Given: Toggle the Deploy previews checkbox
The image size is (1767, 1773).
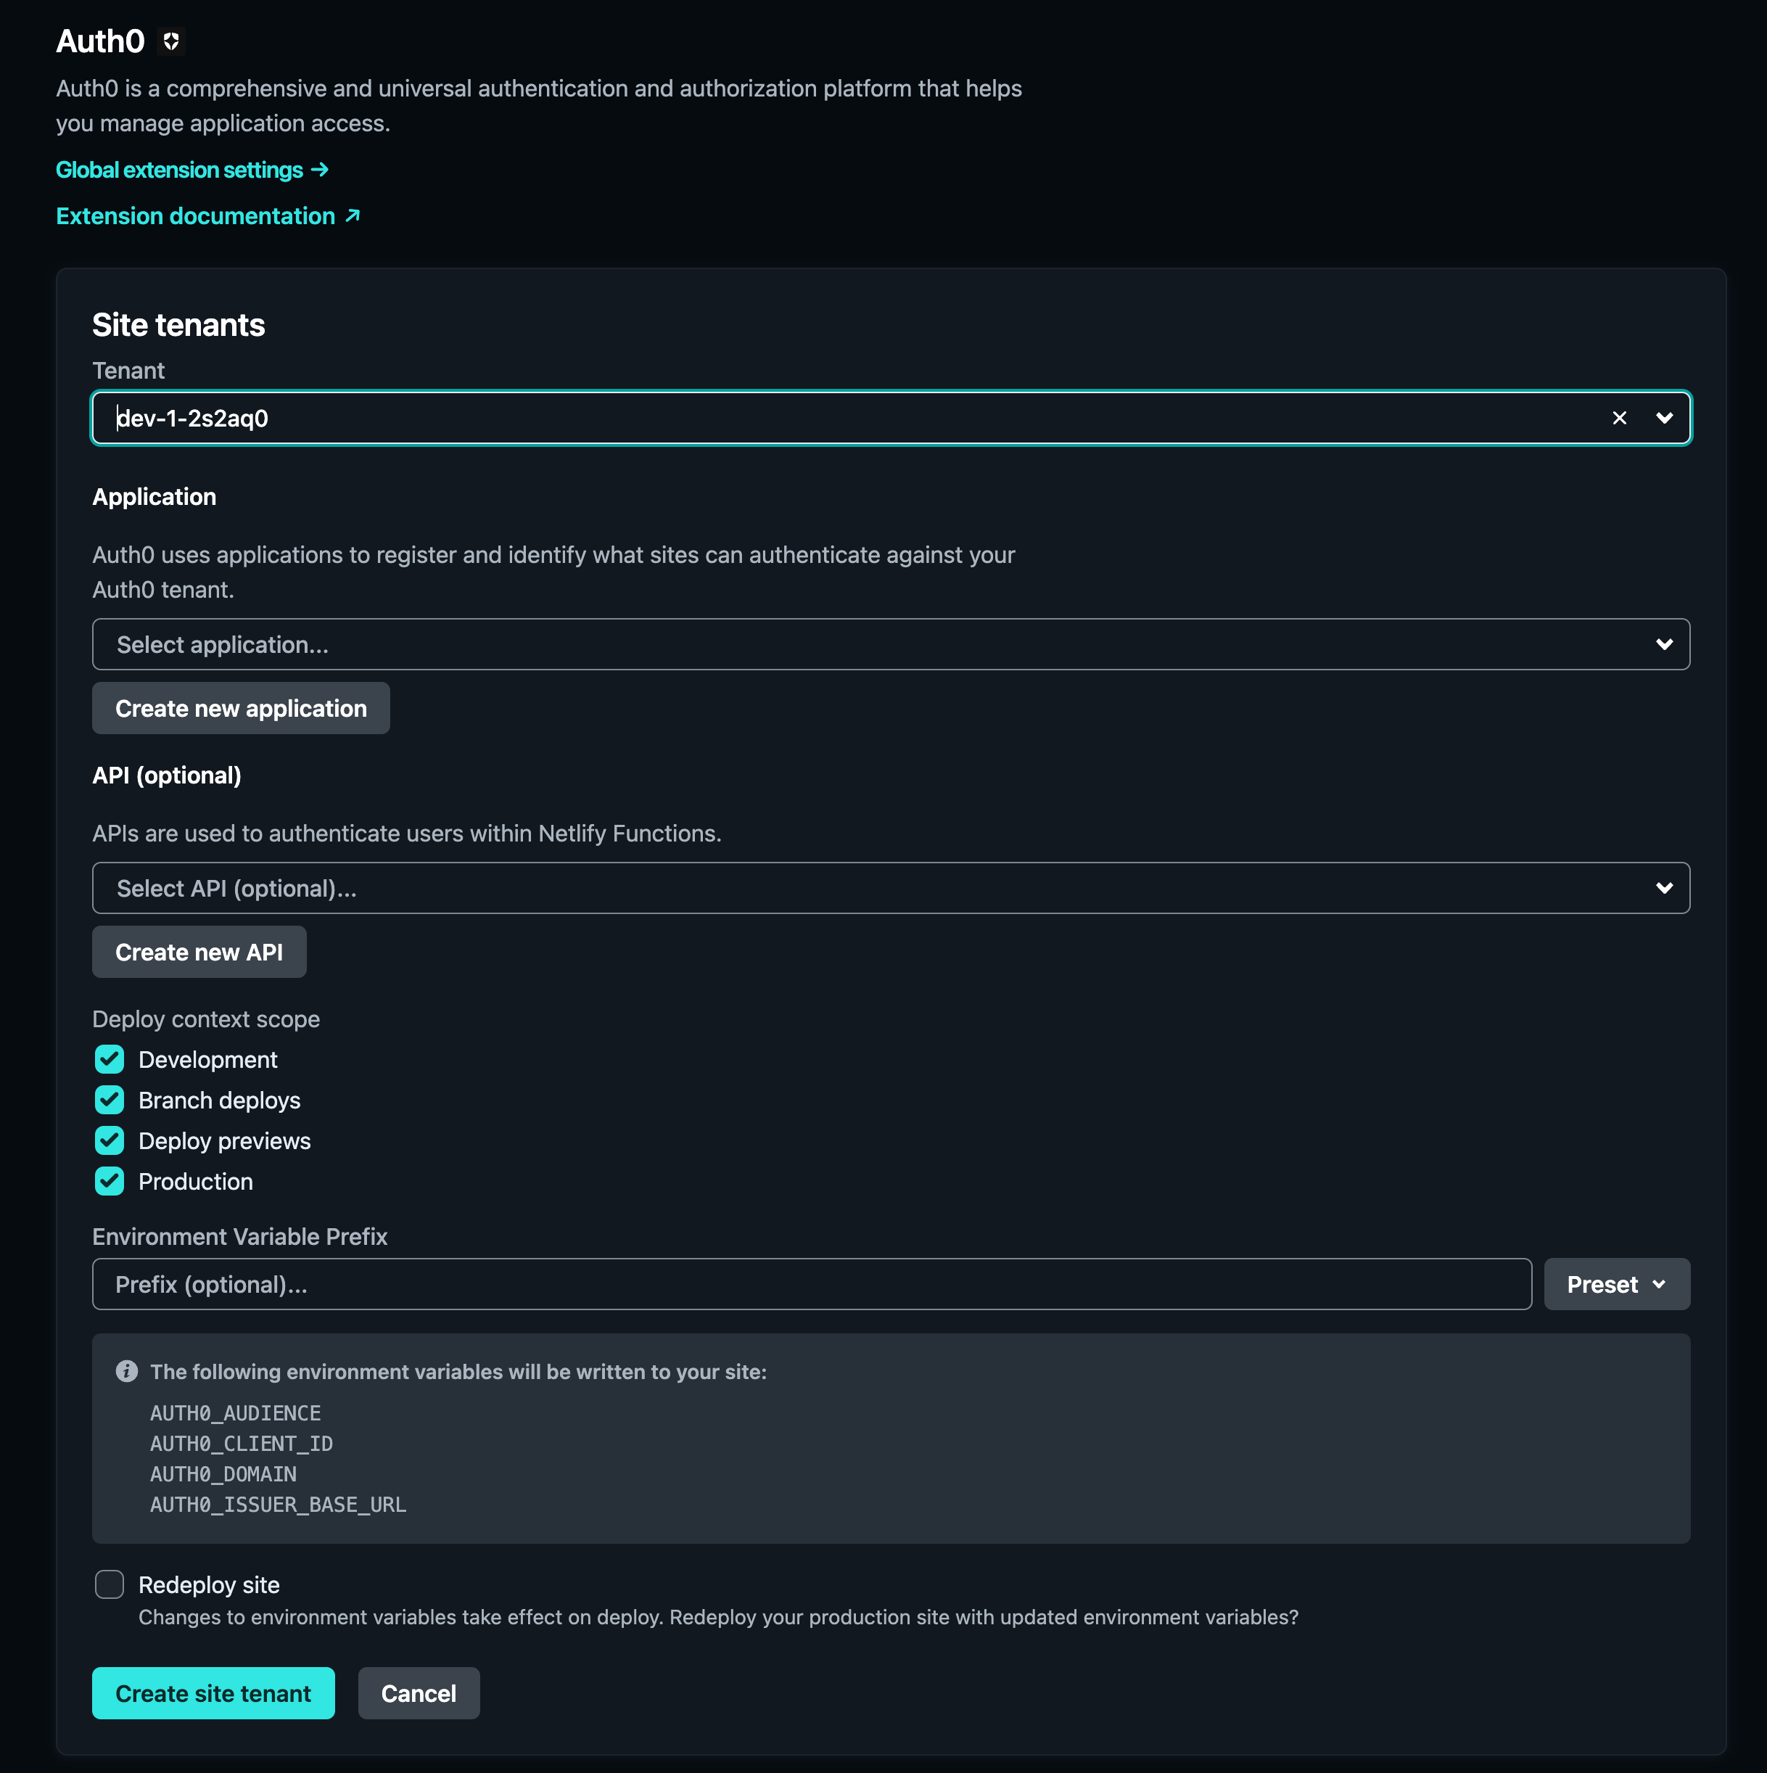Looking at the screenshot, I should (110, 1140).
